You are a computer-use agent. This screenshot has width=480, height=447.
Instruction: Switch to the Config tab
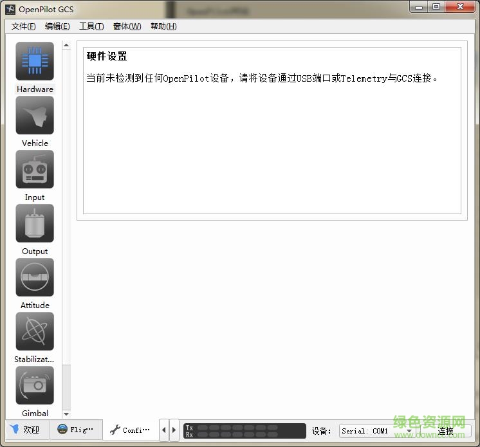pyautogui.click(x=131, y=430)
